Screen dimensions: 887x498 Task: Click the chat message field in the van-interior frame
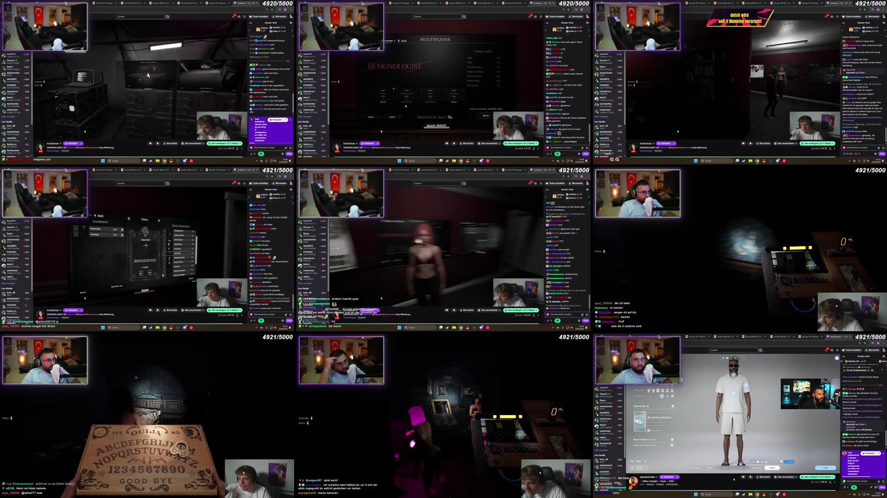click(x=272, y=148)
